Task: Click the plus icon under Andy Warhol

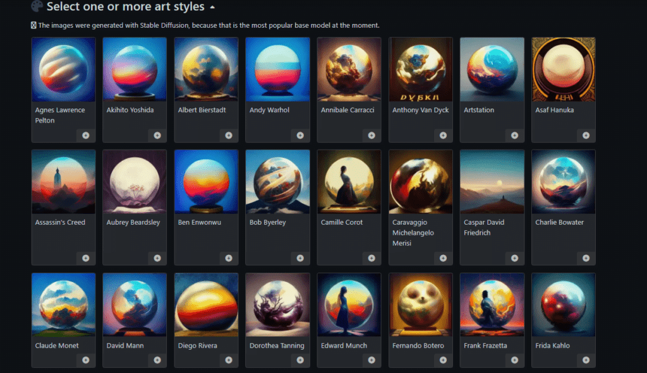Action: click(x=300, y=135)
